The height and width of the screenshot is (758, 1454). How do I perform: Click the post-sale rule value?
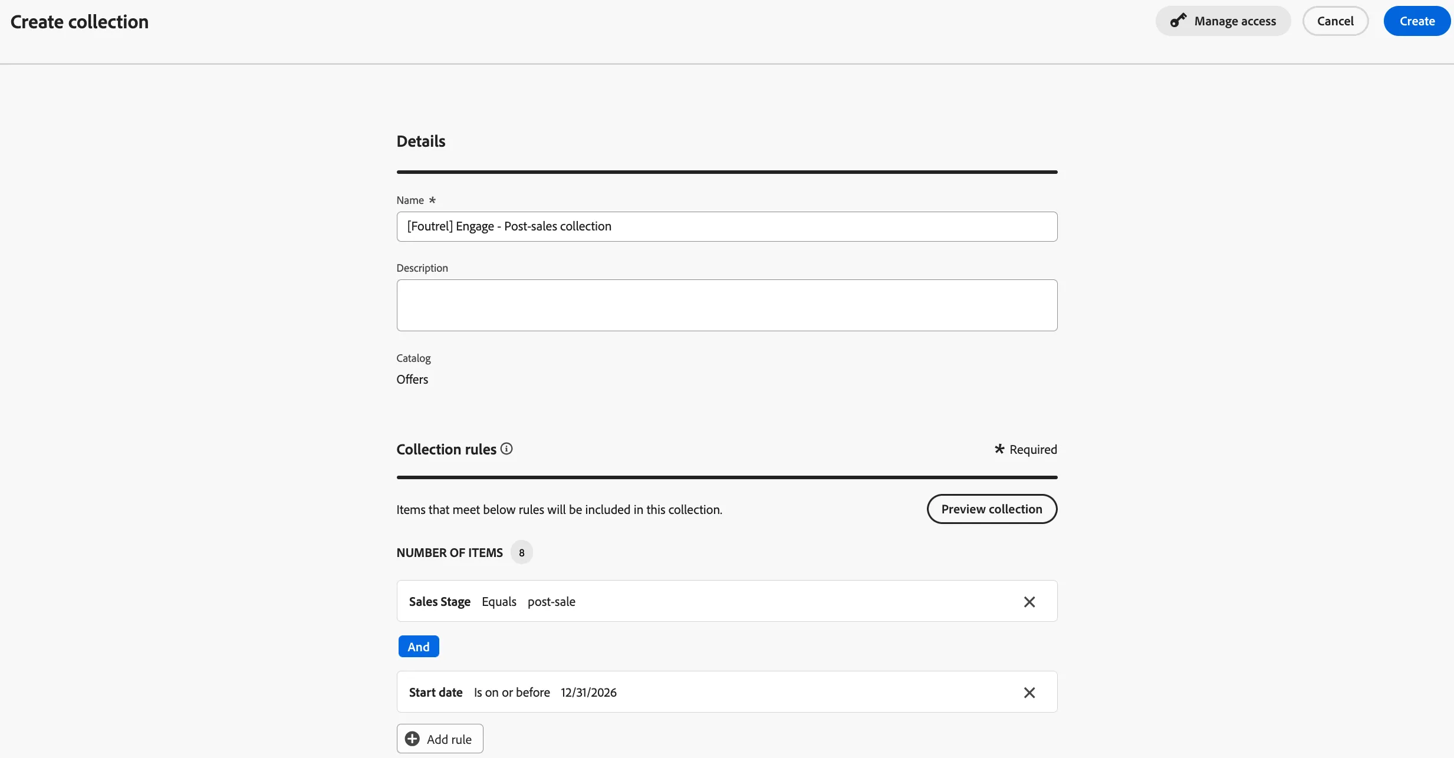click(551, 602)
